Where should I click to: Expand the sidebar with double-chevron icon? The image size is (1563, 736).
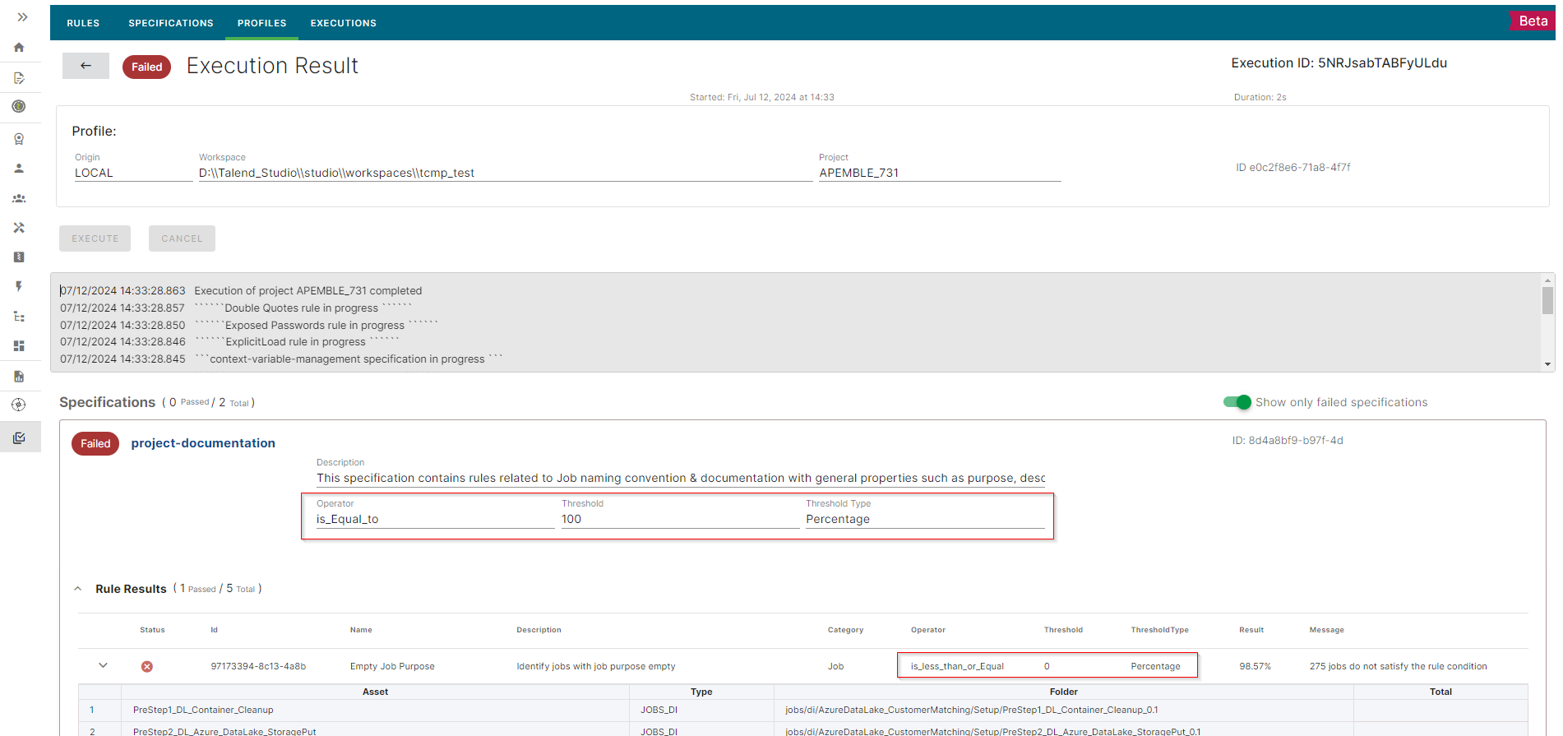(22, 17)
